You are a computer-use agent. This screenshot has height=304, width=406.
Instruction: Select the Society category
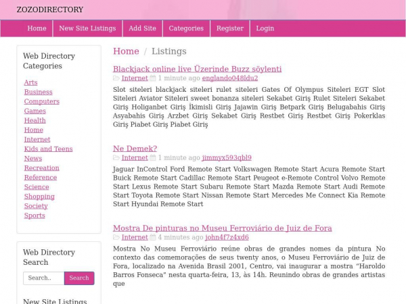coord(36,206)
